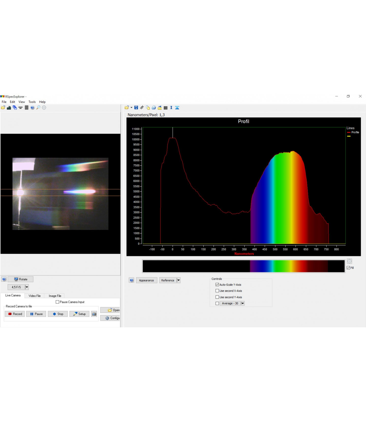366x421 pixels.
Task: Click the Configure button
Action: pos(110,318)
